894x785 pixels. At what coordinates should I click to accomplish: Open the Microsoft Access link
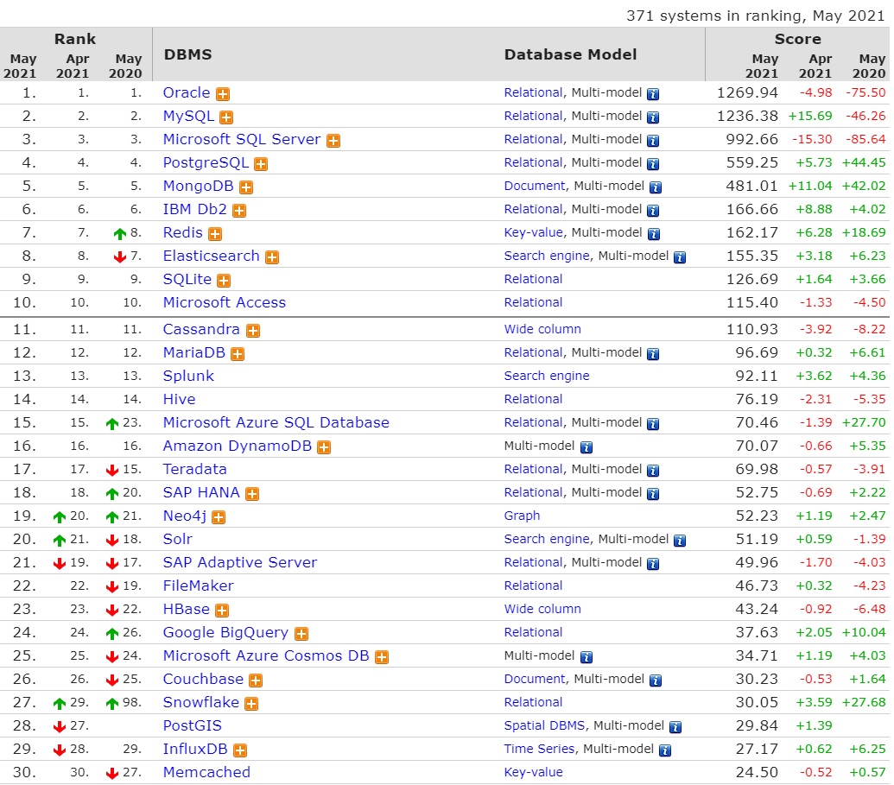224,303
